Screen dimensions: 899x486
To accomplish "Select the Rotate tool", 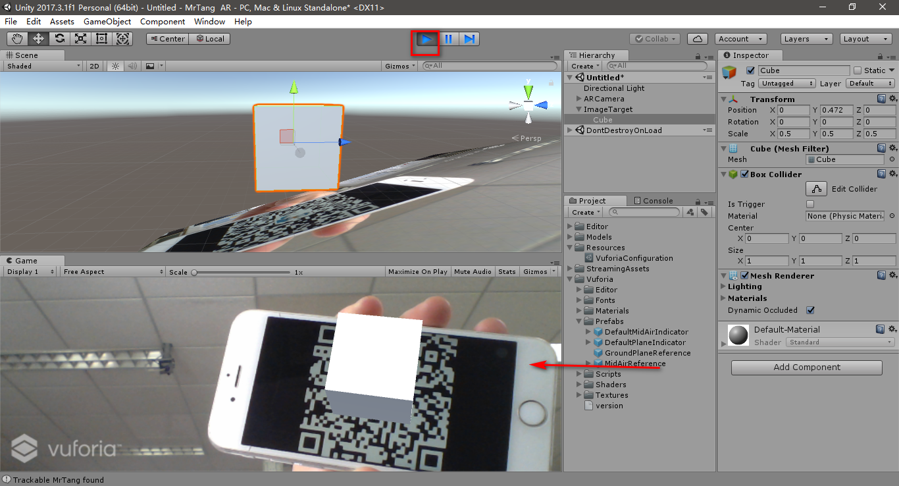I will (x=59, y=38).
